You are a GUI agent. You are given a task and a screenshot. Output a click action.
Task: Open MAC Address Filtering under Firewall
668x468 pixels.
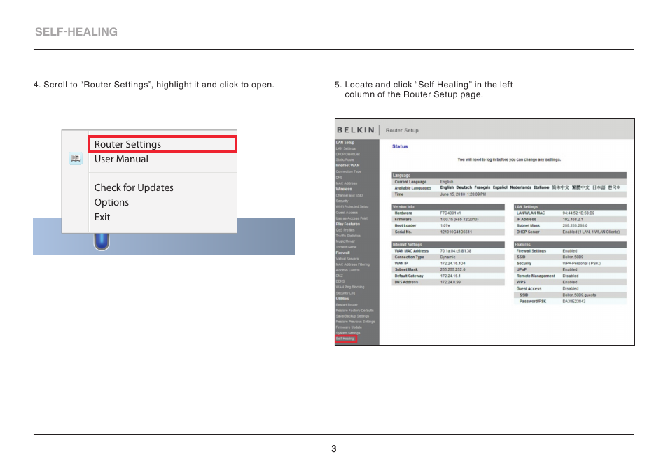coord(353,264)
